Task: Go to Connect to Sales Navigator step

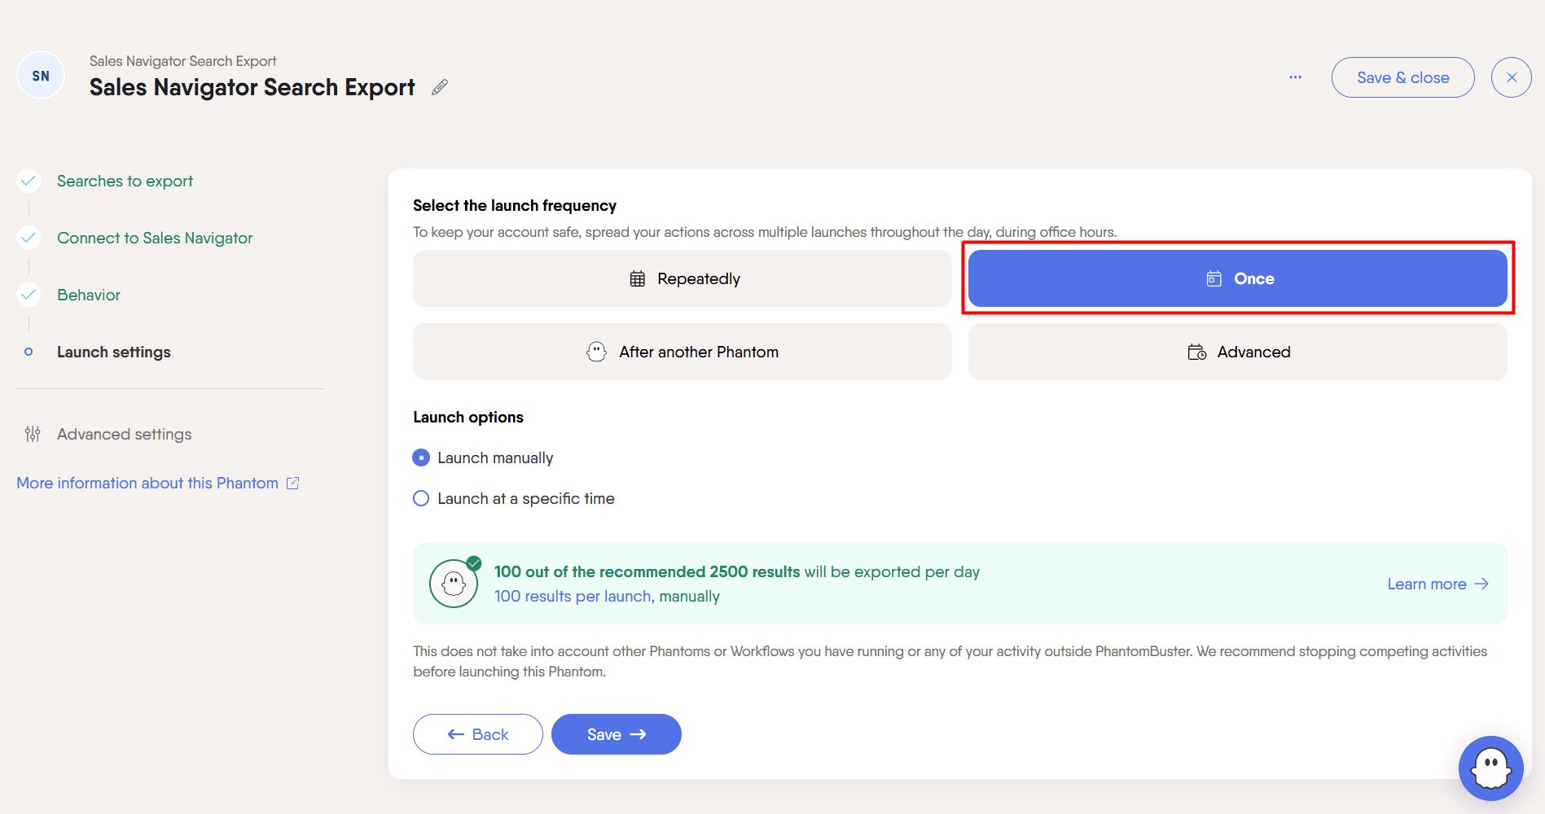Action: [155, 238]
